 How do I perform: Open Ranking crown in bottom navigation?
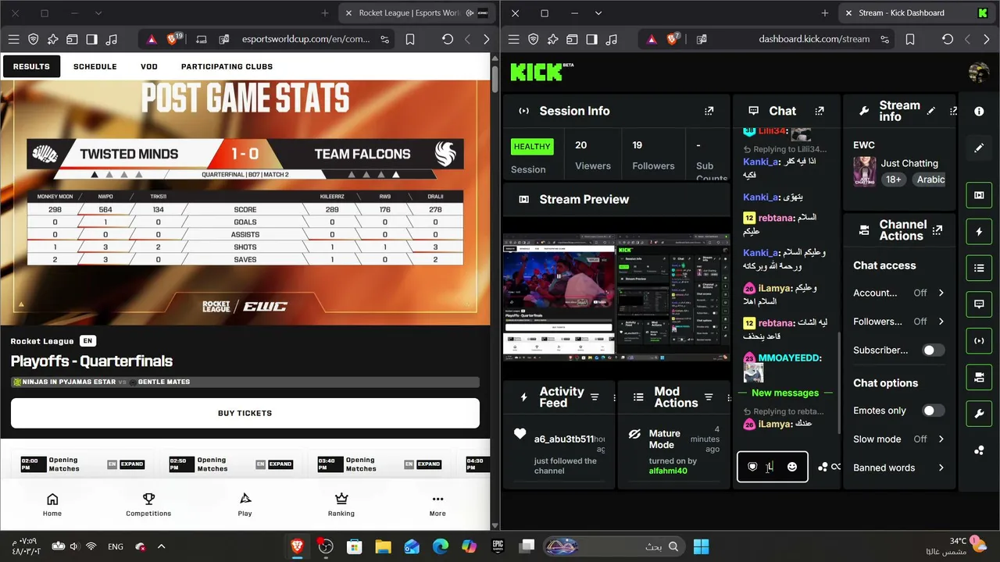pos(341,504)
